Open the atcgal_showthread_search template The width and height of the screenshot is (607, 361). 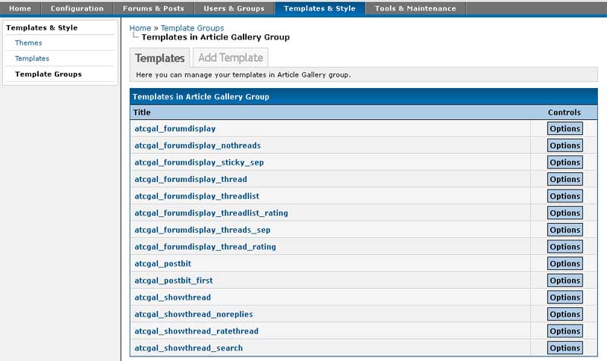coord(188,348)
